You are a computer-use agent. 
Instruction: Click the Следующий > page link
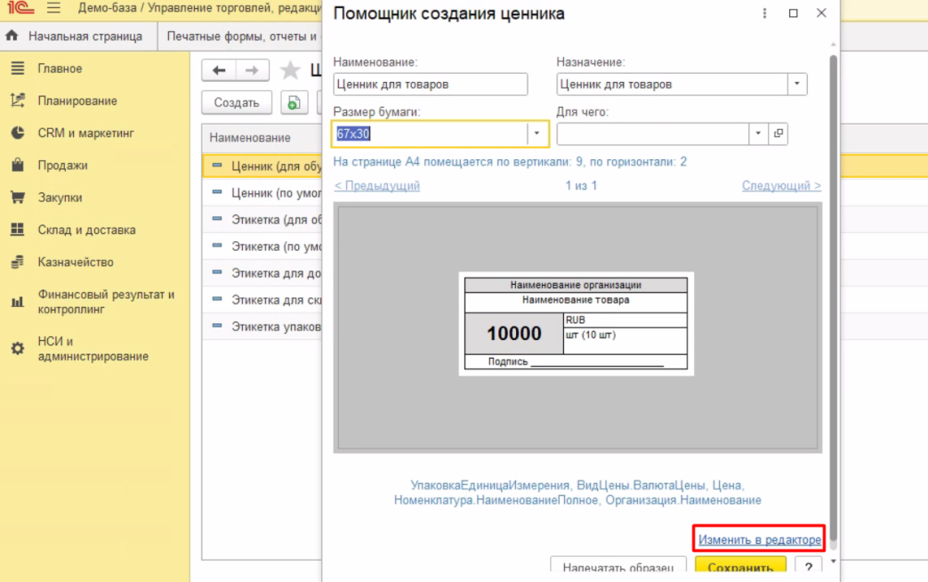click(x=780, y=185)
